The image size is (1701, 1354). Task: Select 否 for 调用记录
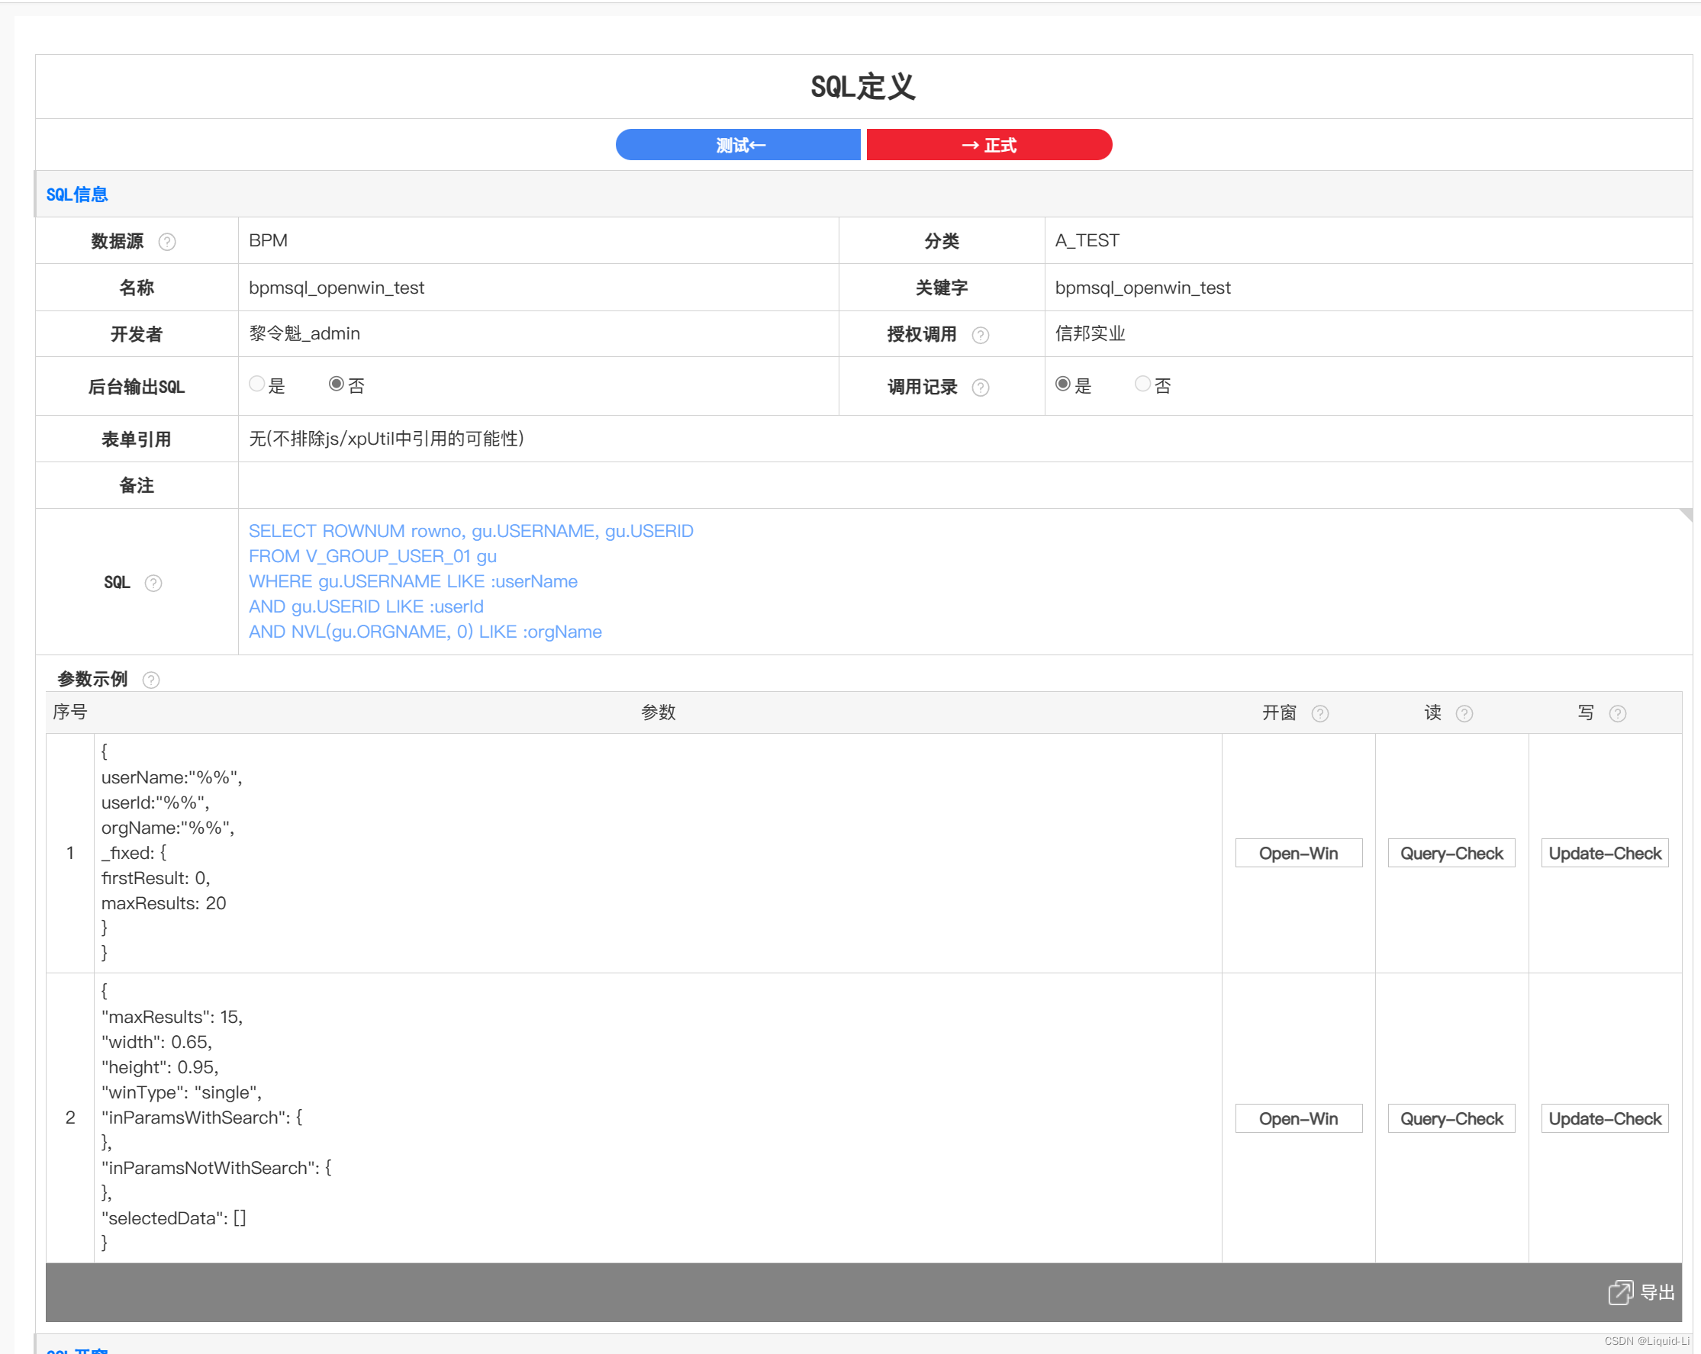[x=1142, y=383]
